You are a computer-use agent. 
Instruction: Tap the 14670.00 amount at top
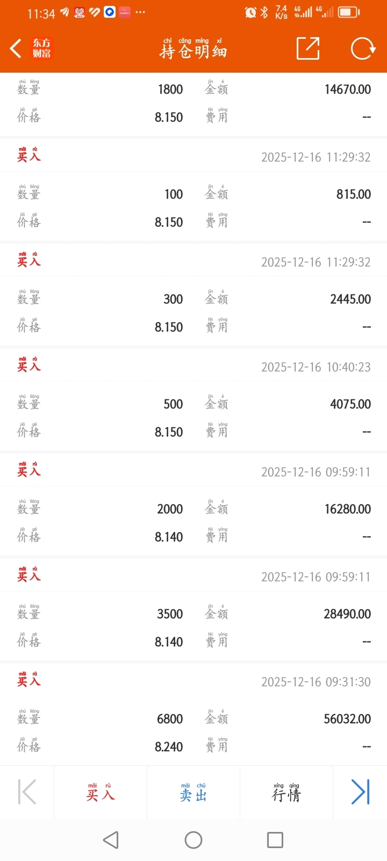tap(348, 89)
